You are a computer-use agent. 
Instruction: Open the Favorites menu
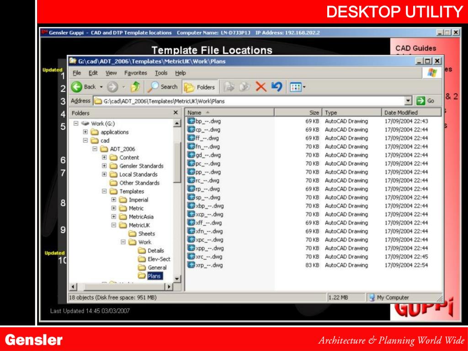pyautogui.click(x=135, y=73)
